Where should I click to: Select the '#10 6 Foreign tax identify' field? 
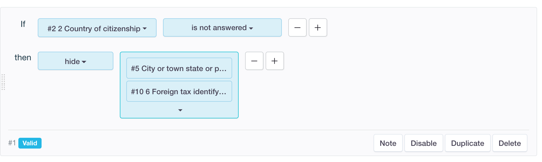(x=179, y=91)
